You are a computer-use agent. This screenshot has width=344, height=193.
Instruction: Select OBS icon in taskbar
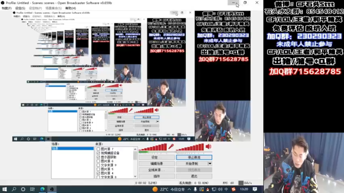click(52, 189)
